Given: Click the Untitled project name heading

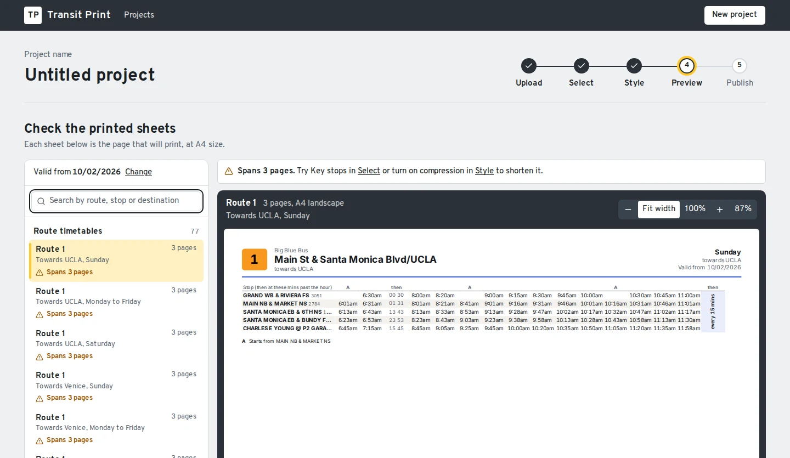Looking at the screenshot, I should [x=90, y=75].
